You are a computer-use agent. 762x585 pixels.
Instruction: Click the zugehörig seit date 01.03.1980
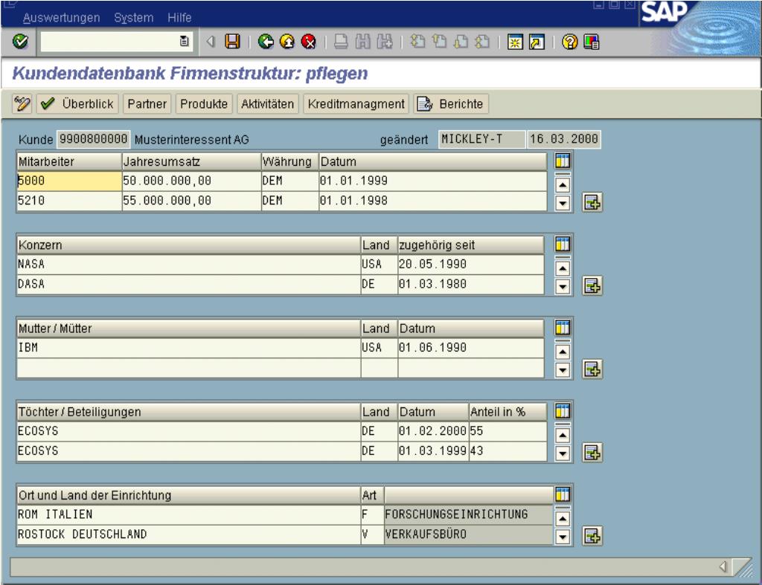(470, 285)
